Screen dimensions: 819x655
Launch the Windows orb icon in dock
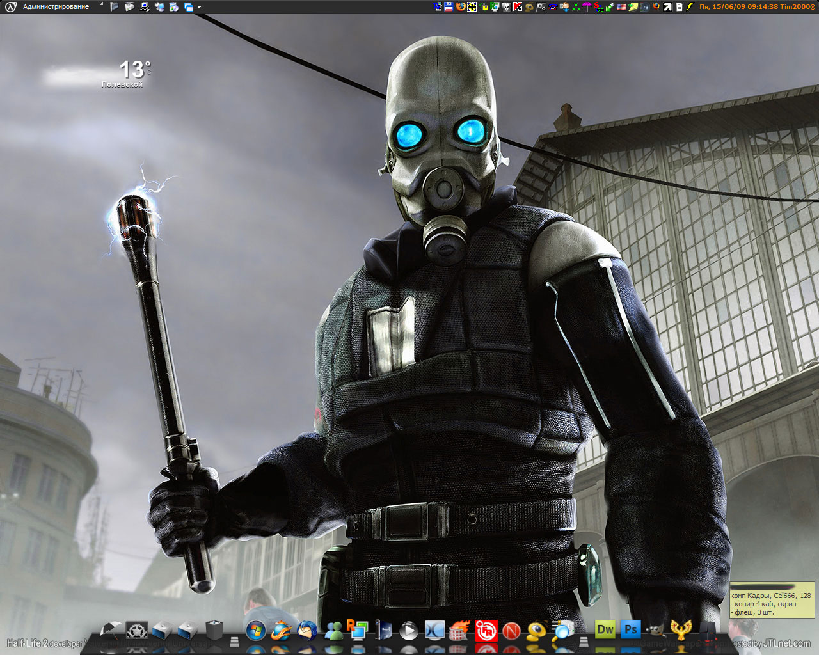255,631
